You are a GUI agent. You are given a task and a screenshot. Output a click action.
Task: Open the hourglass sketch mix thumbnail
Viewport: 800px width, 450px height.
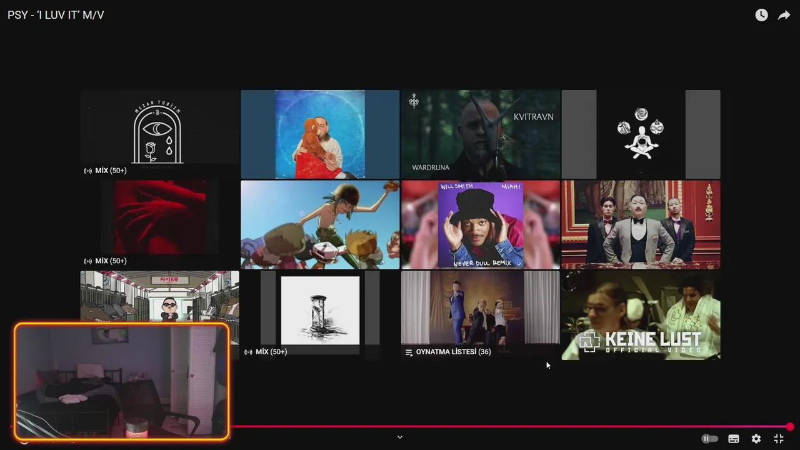(320, 316)
